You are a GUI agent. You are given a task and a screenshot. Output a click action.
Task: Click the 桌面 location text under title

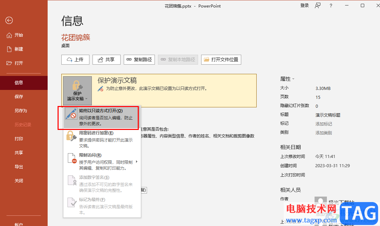(x=65, y=46)
